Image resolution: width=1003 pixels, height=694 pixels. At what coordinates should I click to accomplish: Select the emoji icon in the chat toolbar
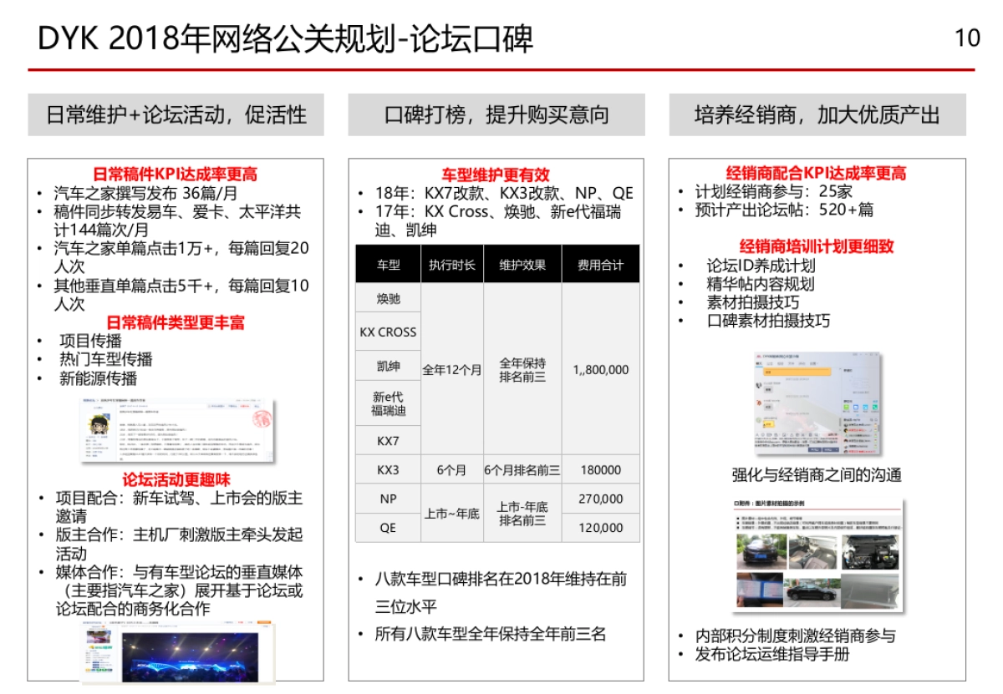click(x=762, y=434)
